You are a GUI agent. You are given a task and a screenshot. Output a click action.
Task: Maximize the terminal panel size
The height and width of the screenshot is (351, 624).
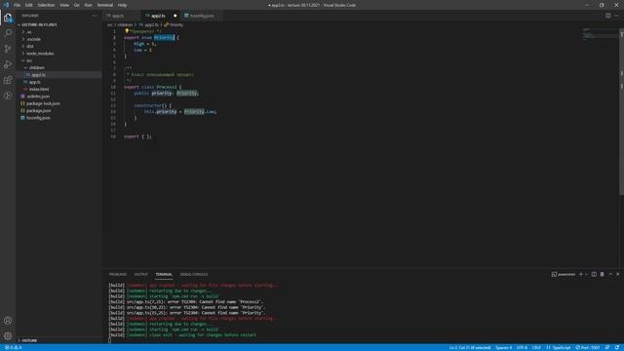click(x=610, y=274)
